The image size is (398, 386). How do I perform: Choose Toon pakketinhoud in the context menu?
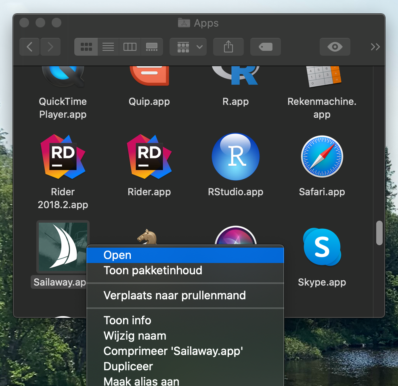coord(185,270)
